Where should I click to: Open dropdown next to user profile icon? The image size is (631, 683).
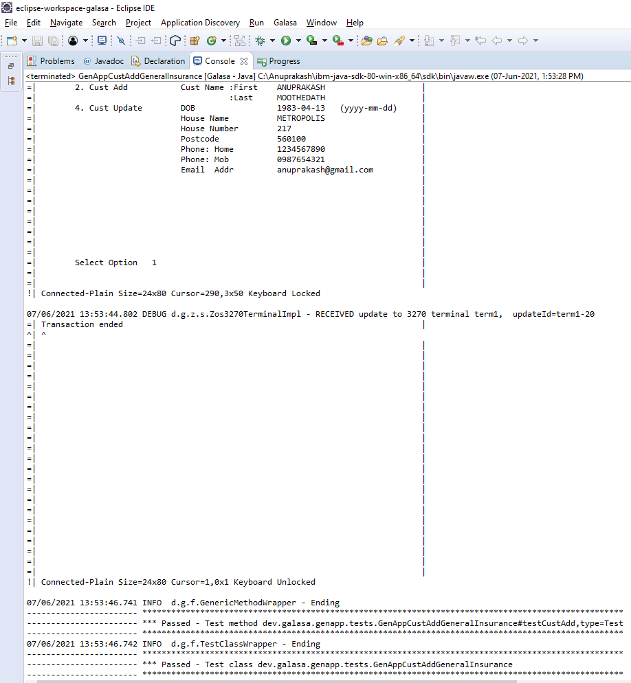[x=85, y=41]
